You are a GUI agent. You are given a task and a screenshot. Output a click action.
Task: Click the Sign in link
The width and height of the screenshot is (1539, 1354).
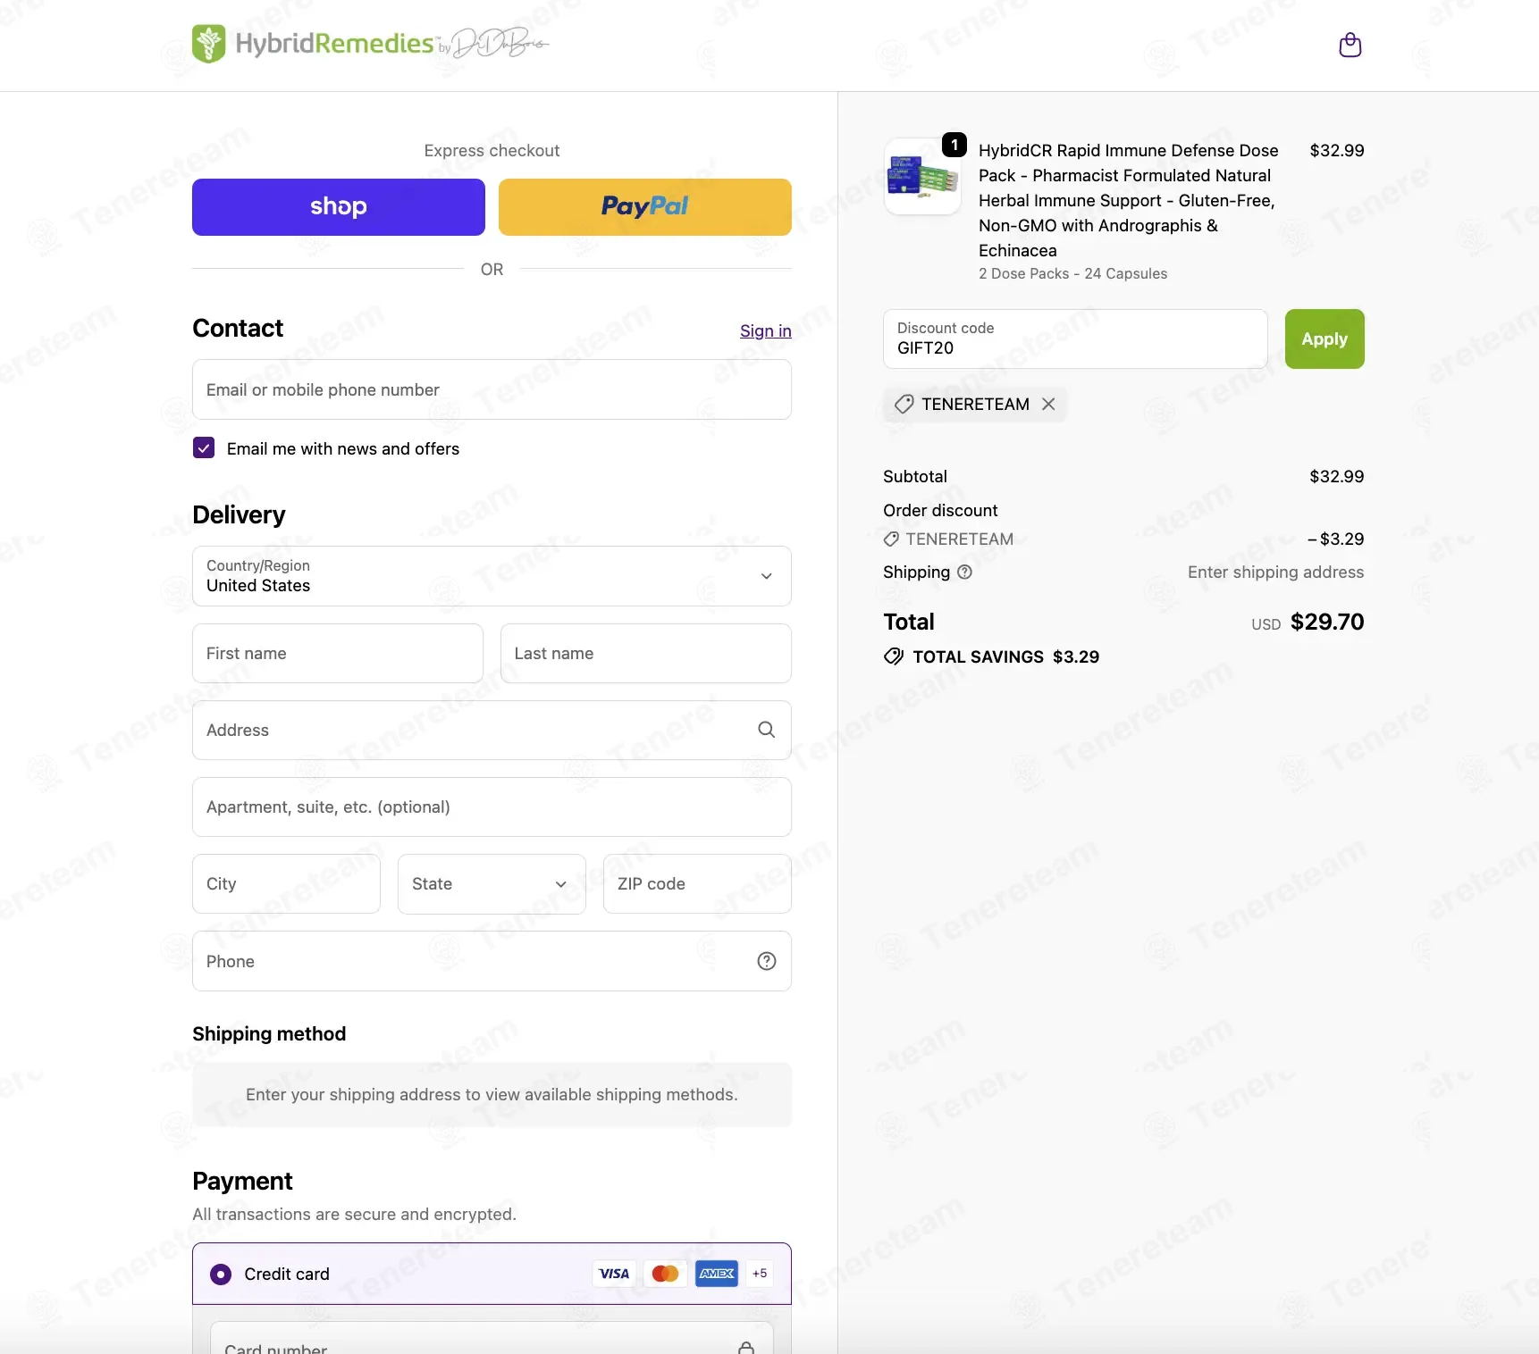click(766, 330)
